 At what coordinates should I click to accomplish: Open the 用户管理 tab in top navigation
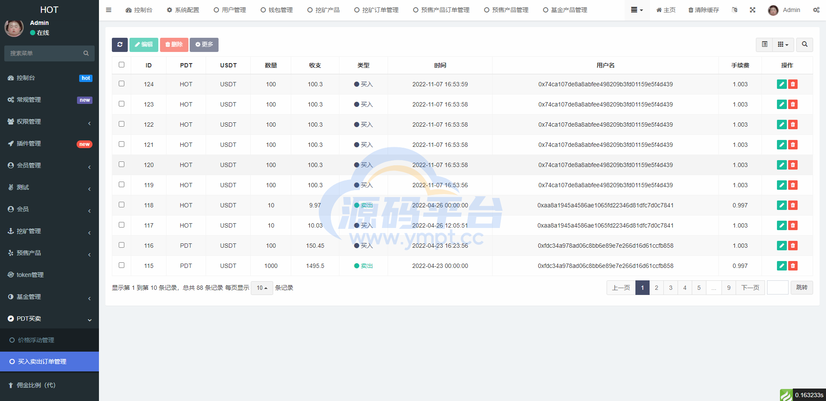click(230, 10)
